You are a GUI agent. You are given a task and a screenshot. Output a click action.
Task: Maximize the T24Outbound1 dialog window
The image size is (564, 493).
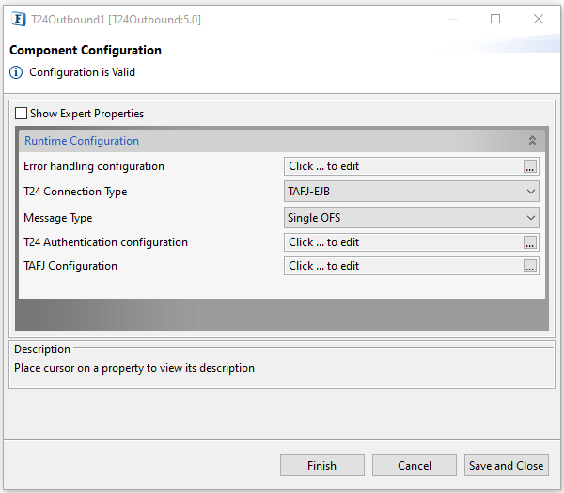[x=495, y=19]
